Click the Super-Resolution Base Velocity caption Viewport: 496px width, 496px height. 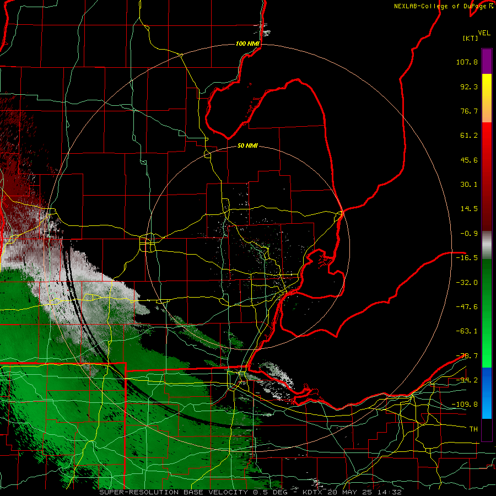[x=251, y=492]
